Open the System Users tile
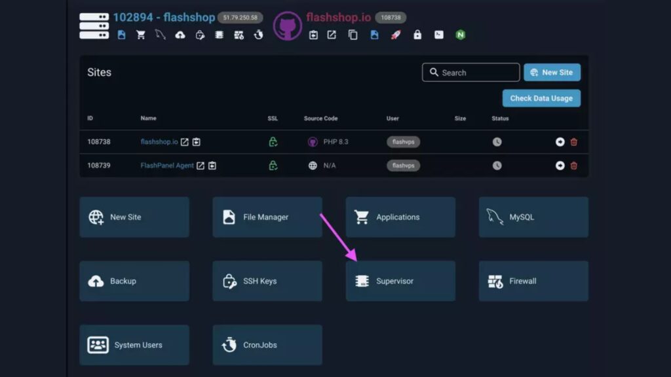The width and height of the screenshot is (671, 377). click(134, 345)
